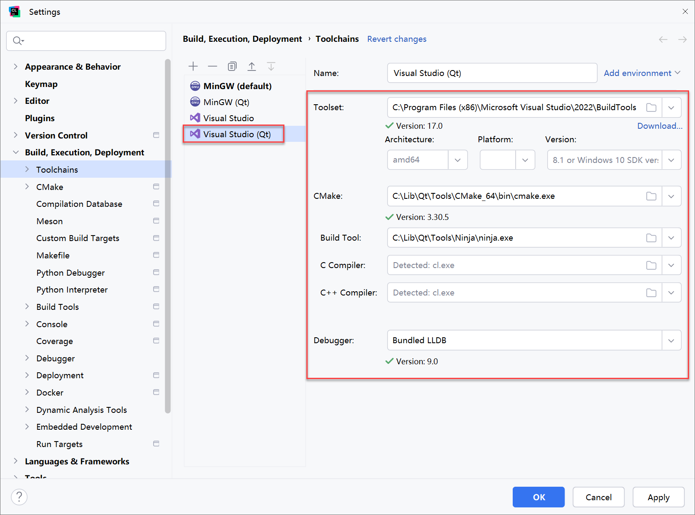Browse folder for C Compiler
Image resolution: width=695 pixels, height=515 pixels.
tap(651, 266)
